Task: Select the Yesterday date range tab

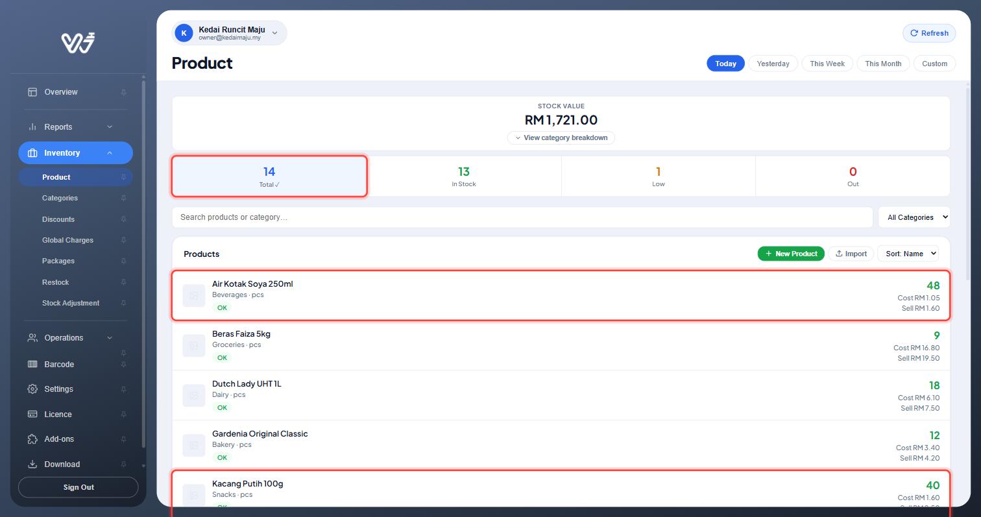Action: [773, 64]
